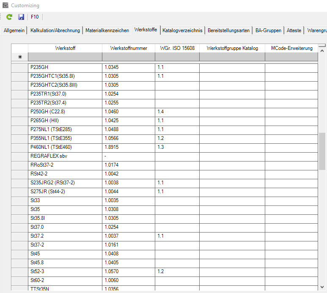This screenshot has width=327, height=293.
Task: Sort by the Werkstoffnummer column header
Action: point(129,48)
